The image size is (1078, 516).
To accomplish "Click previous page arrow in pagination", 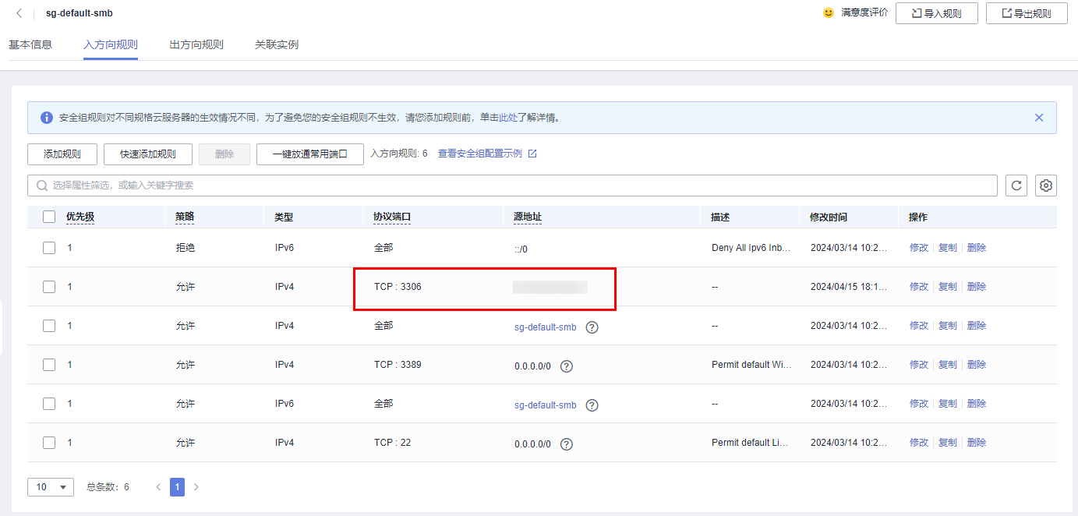I will 158,487.
